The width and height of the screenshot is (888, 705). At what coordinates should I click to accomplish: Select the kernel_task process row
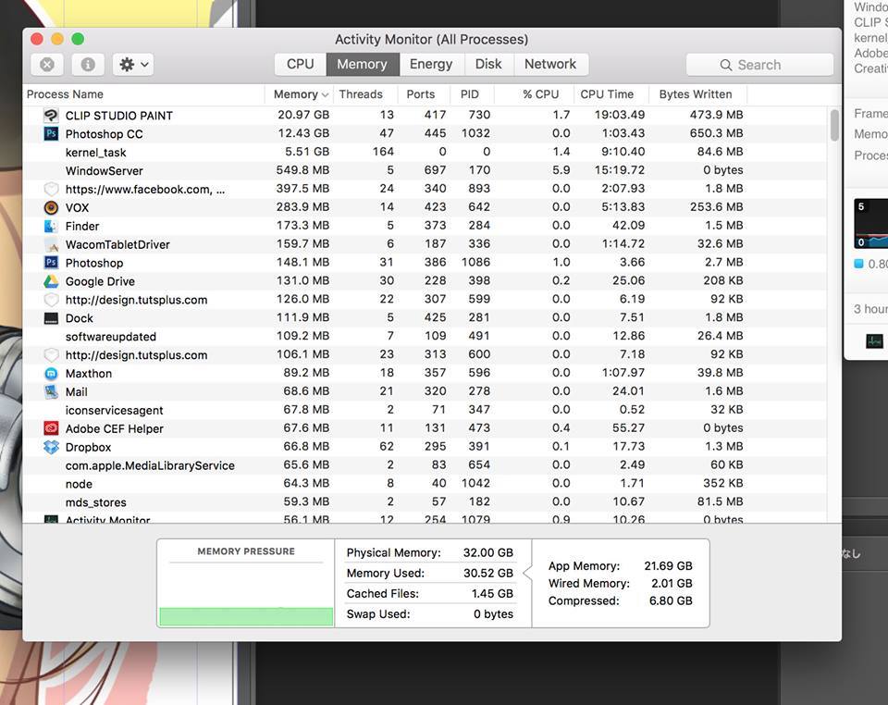[425, 152]
